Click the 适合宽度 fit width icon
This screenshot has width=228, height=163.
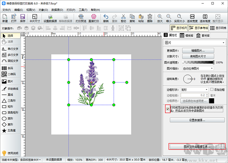192,18
